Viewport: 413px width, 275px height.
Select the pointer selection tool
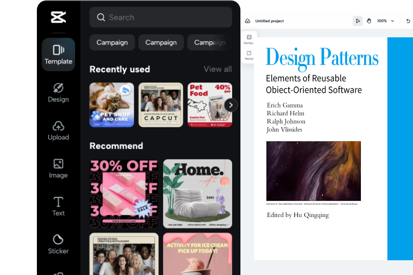358,21
